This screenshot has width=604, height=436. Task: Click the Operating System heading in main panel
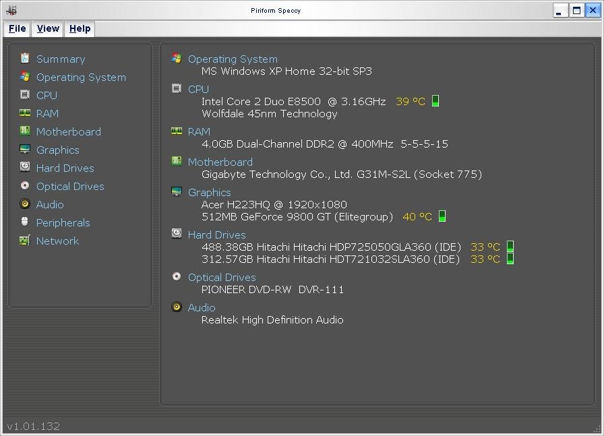tap(233, 59)
